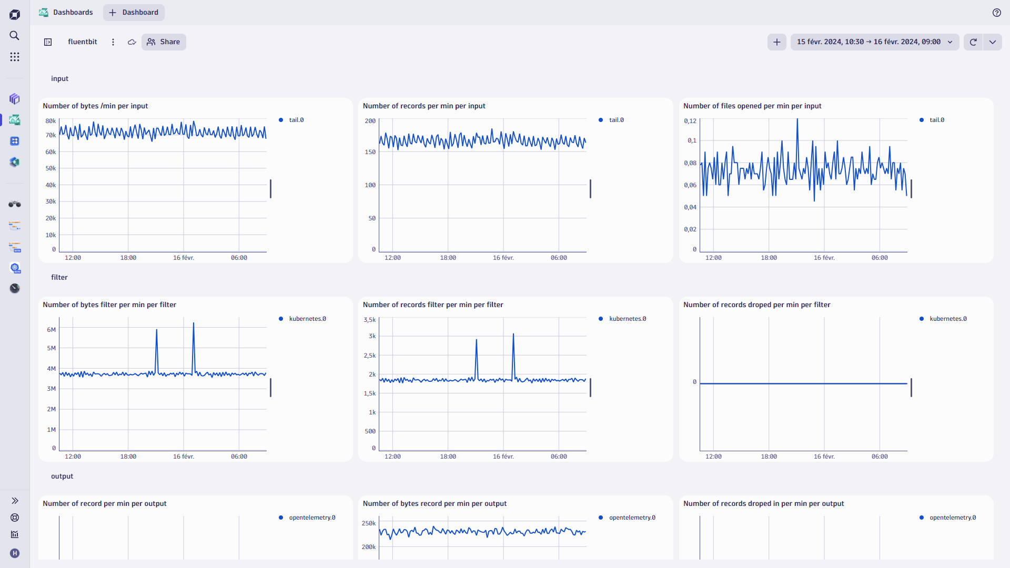Navigate back via the Dashboards breadcrumb
The image size is (1010, 568).
(73, 12)
